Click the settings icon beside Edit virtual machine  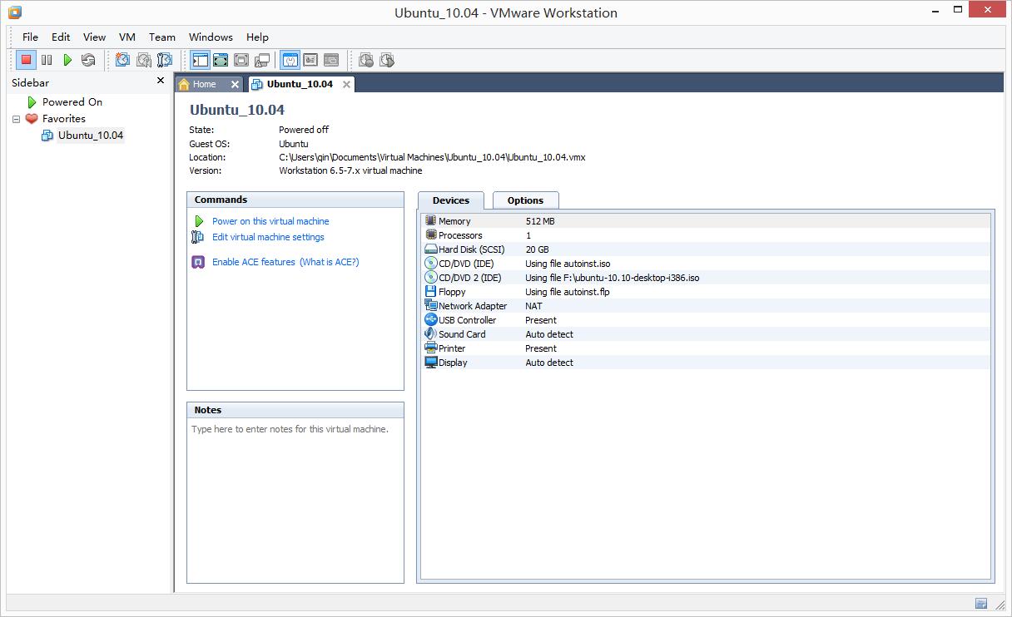coord(198,237)
